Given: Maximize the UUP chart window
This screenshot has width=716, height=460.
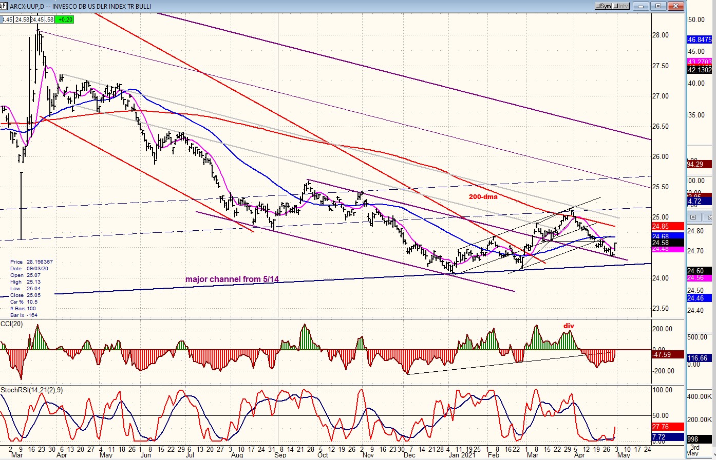Looking at the screenshot, I should pyautogui.click(x=658, y=6).
